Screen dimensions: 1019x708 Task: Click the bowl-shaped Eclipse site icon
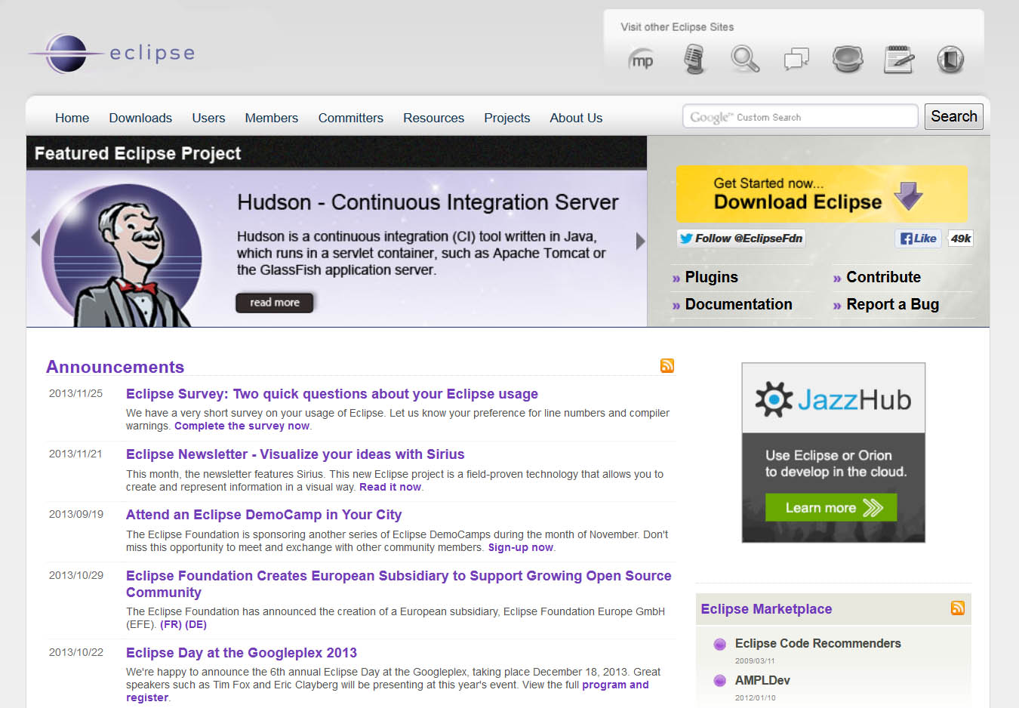point(848,59)
